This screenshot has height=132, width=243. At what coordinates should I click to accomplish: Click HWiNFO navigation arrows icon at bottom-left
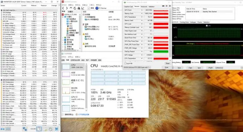click(x=2, y=129)
